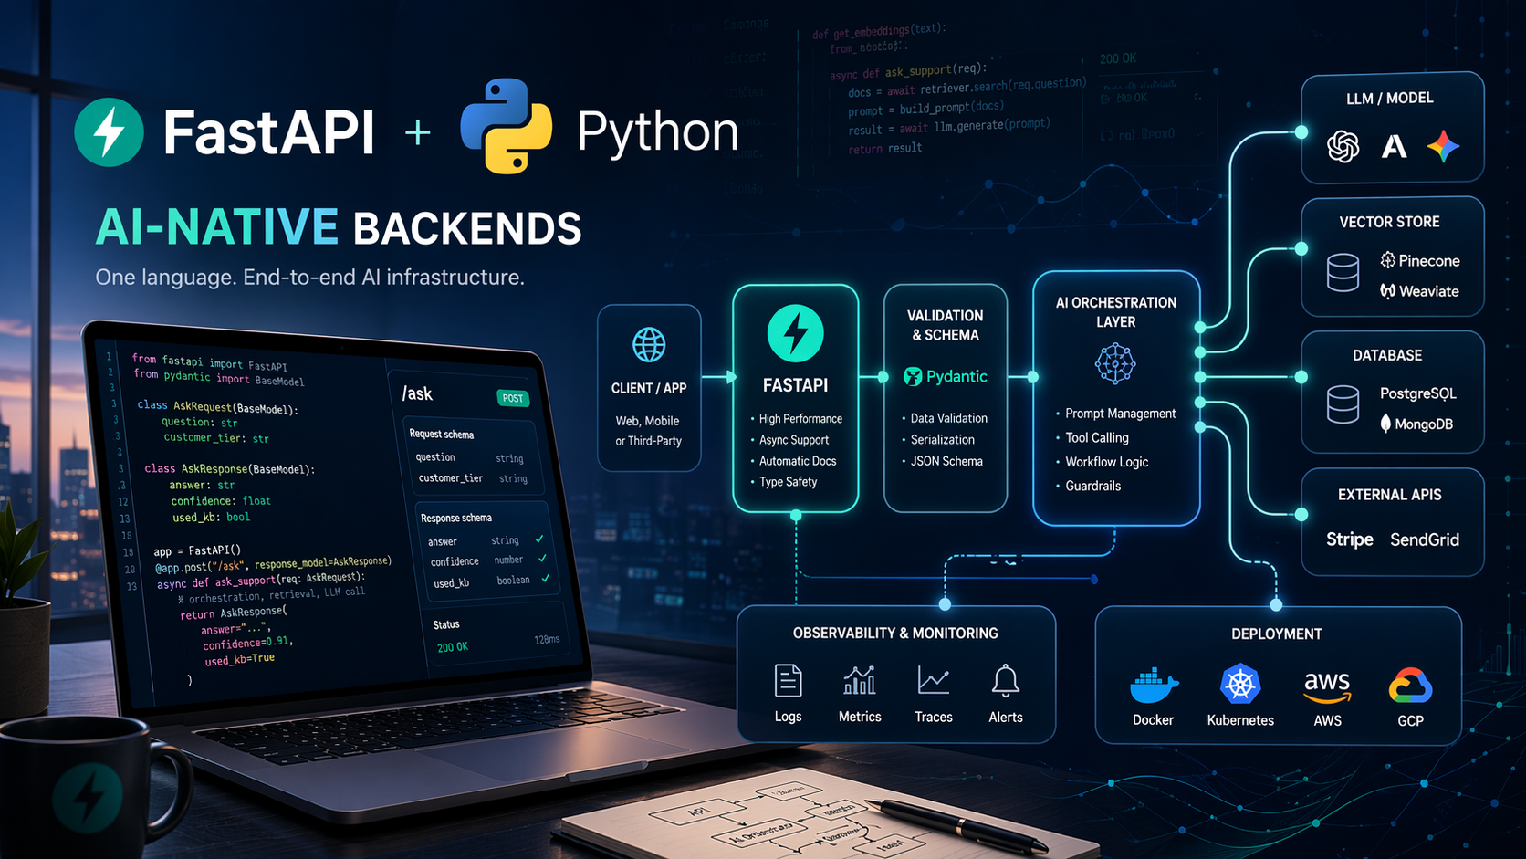Click the answer field checkmark in Response schema

click(x=539, y=539)
